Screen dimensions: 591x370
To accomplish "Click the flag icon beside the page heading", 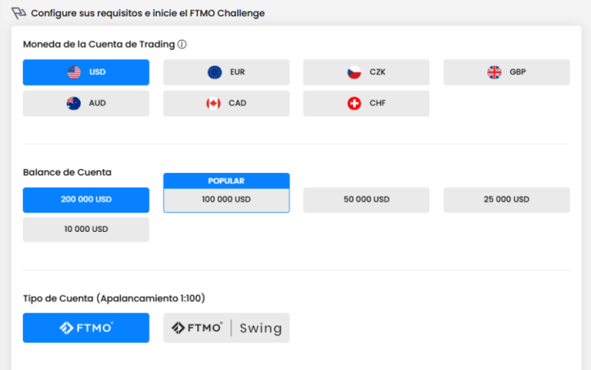I will coord(19,13).
